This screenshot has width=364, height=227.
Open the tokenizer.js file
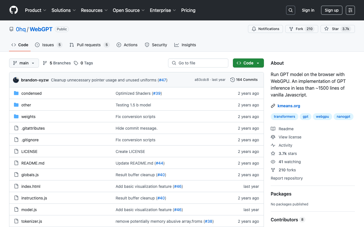(x=32, y=221)
